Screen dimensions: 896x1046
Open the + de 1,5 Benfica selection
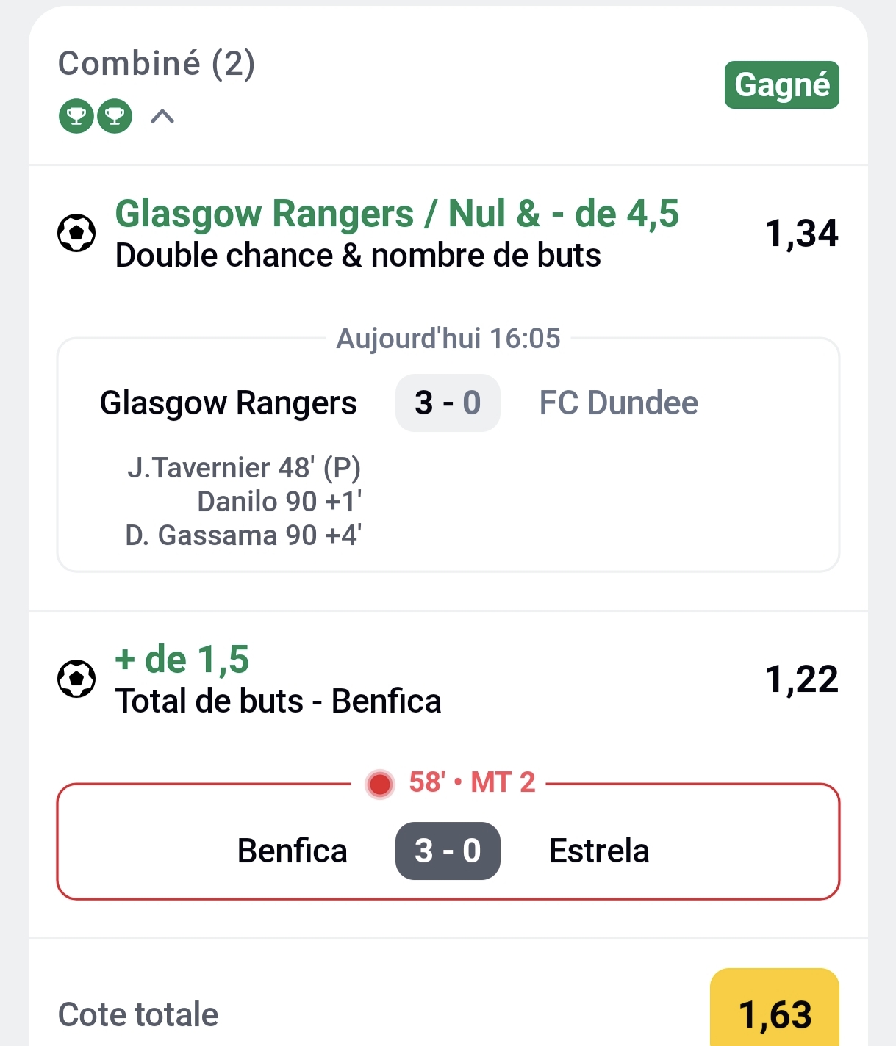pos(182,660)
